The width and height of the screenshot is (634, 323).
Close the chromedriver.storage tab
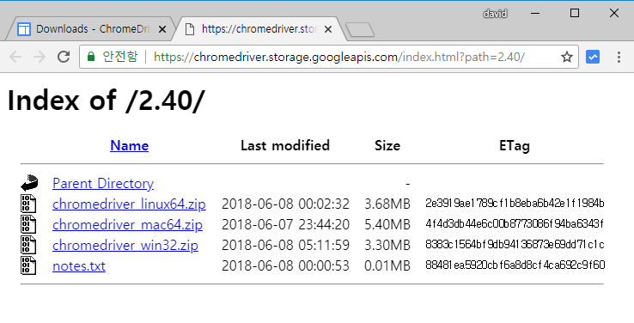[328, 29]
